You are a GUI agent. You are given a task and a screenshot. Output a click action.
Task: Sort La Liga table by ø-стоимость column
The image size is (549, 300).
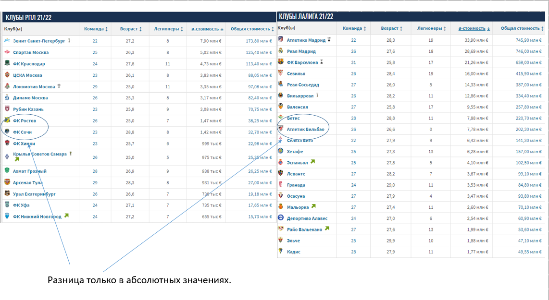pos(474,28)
